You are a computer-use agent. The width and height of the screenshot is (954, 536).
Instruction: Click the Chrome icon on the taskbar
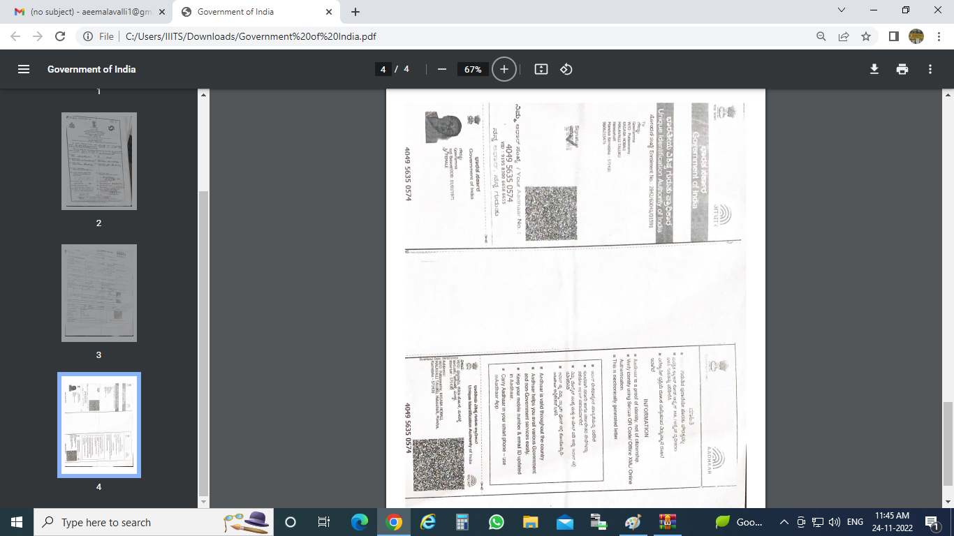[394, 522]
